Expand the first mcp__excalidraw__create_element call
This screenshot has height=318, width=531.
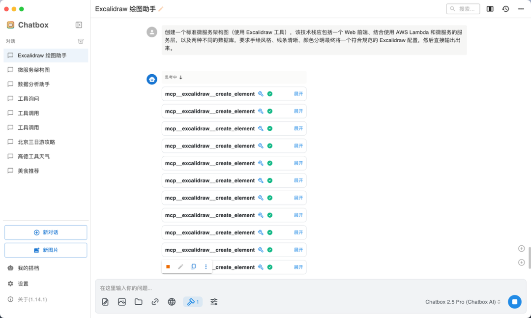click(x=298, y=93)
